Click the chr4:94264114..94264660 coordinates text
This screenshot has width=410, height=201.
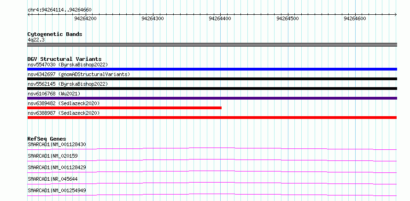tap(59, 10)
